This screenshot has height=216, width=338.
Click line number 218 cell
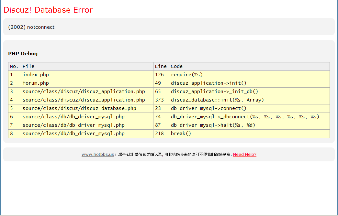click(161, 134)
